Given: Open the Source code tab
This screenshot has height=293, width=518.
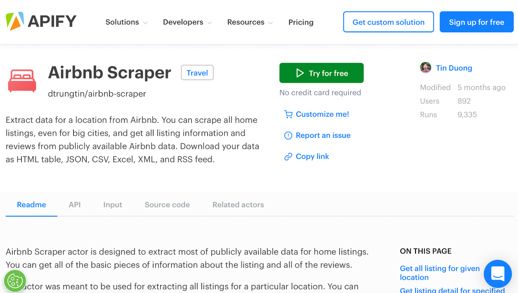Looking at the screenshot, I should point(167,205).
